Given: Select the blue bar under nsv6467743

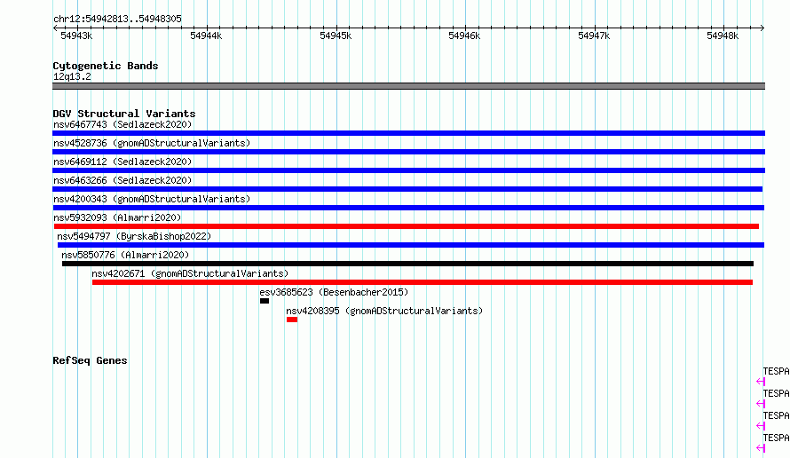Looking at the screenshot, I should tap(408, 133).
